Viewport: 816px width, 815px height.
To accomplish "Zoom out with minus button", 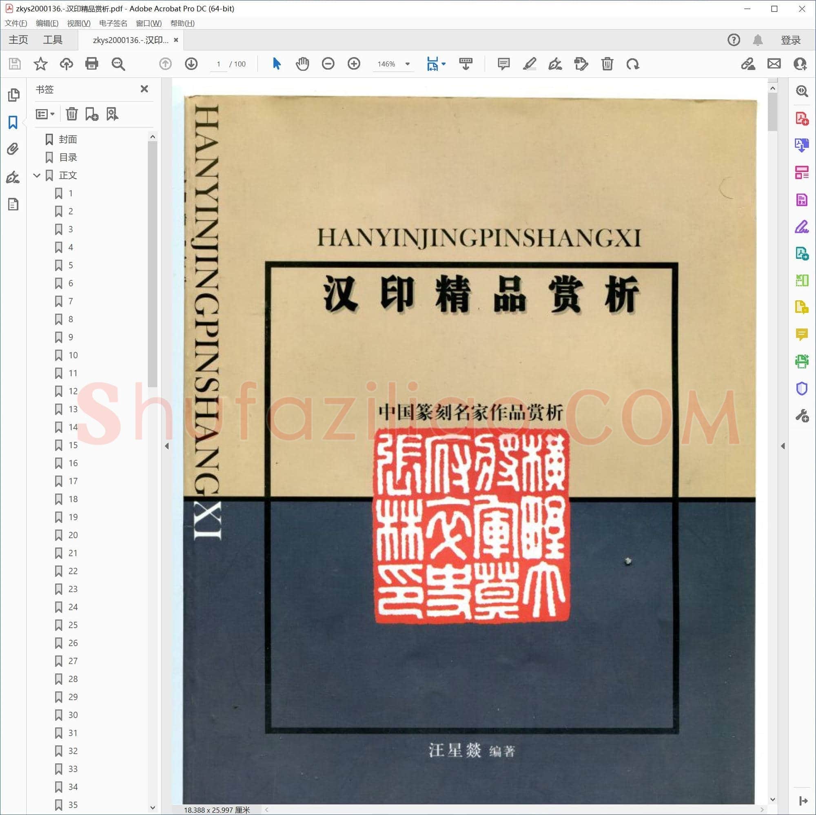I will (328, 64).
